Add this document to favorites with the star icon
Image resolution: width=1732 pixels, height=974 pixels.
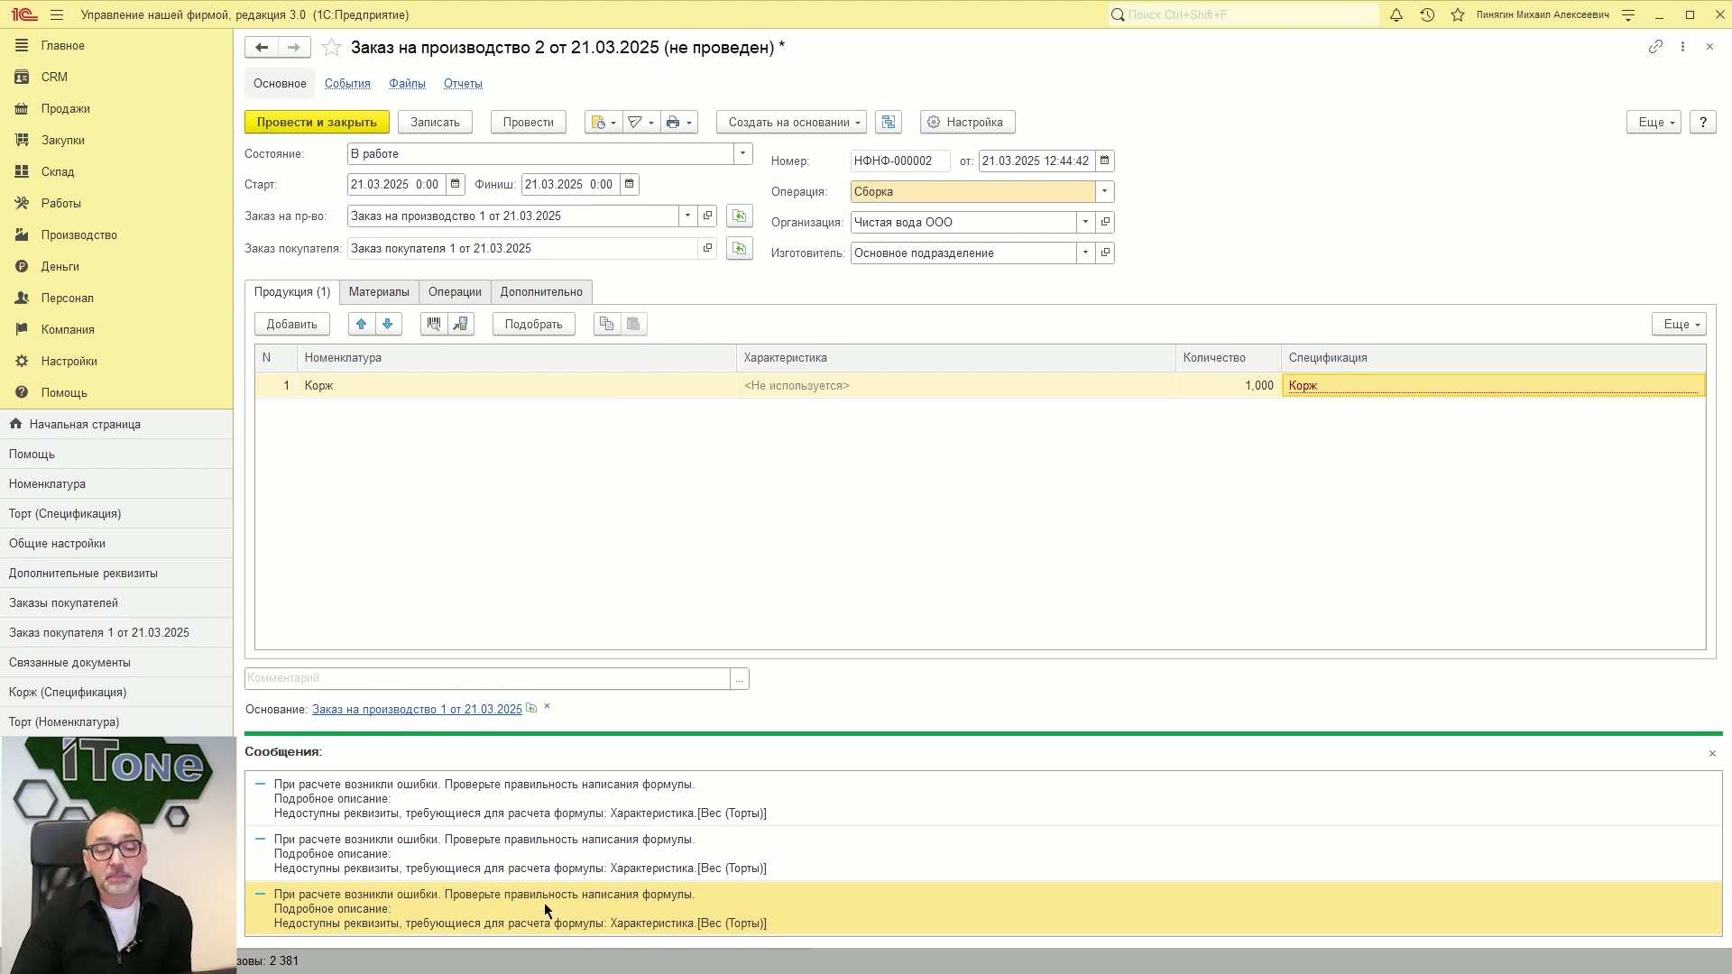pyautogui.click(x=331, y=48)
